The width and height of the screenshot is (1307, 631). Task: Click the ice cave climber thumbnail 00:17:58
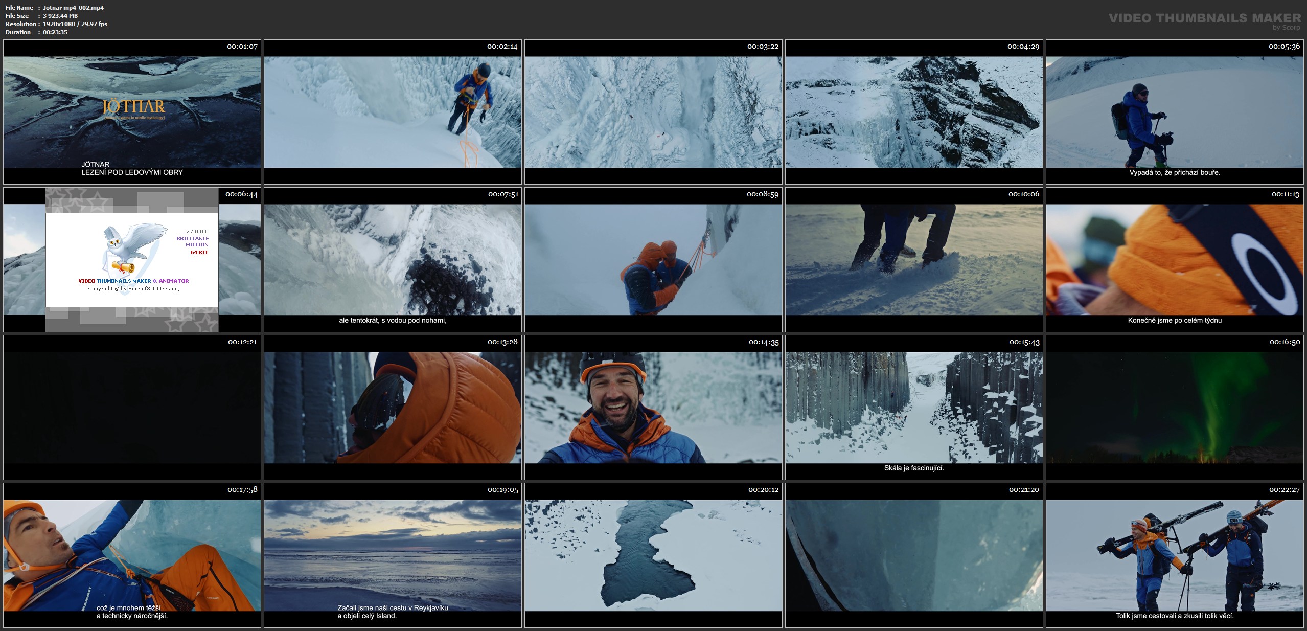tap(132, 555)
